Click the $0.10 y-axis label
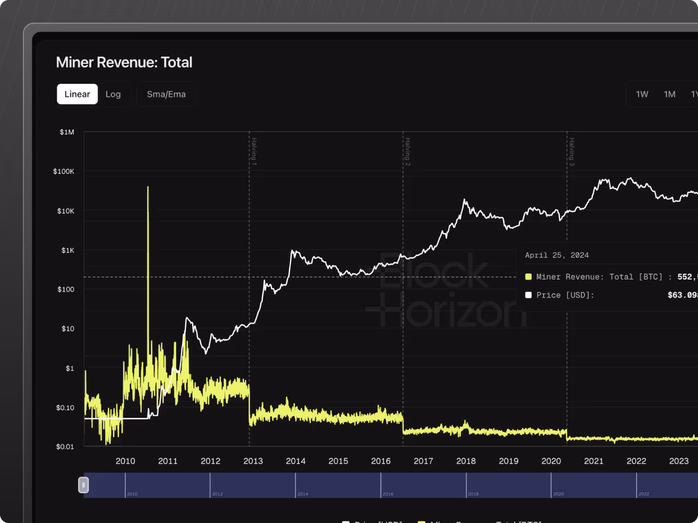 click(x=65, y=408)
